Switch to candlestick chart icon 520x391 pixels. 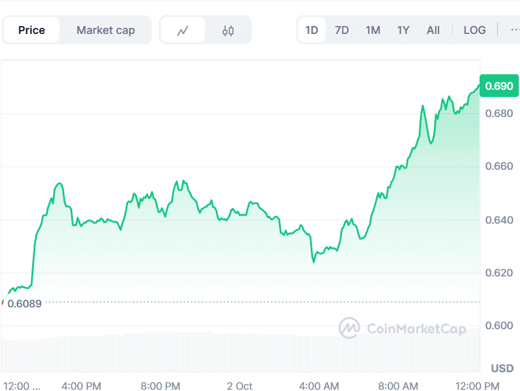228,30
